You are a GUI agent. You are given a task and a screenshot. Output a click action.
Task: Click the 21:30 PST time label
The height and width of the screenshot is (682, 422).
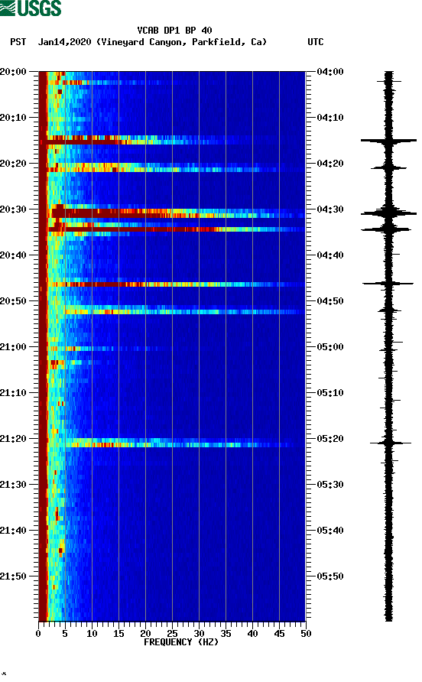click(x=13, y=485)
